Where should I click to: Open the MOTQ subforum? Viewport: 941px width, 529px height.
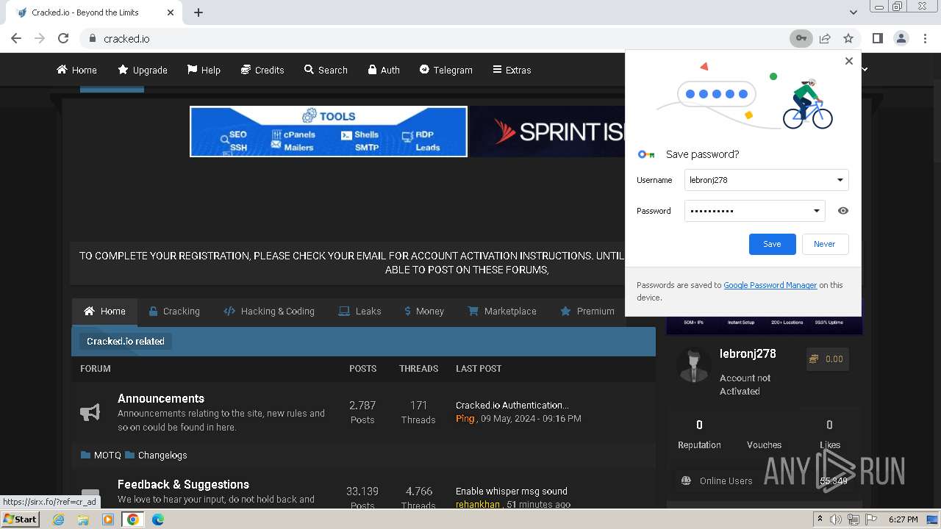point(107,456)
